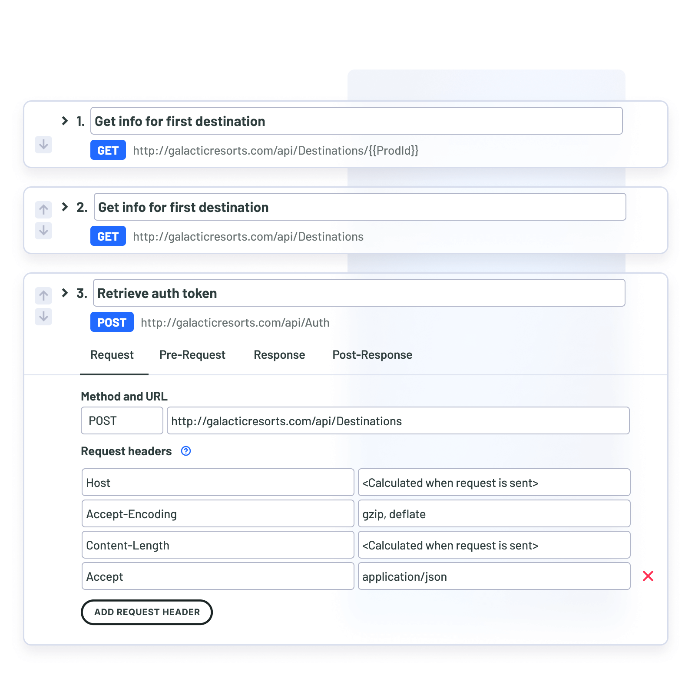
Task: Delete the Accept header with the red X
Action: click(648, 576)
